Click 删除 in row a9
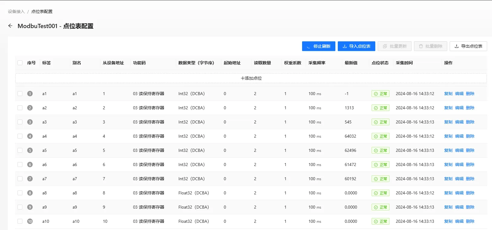The image size is (492, 230). click(x=470, y=207)
